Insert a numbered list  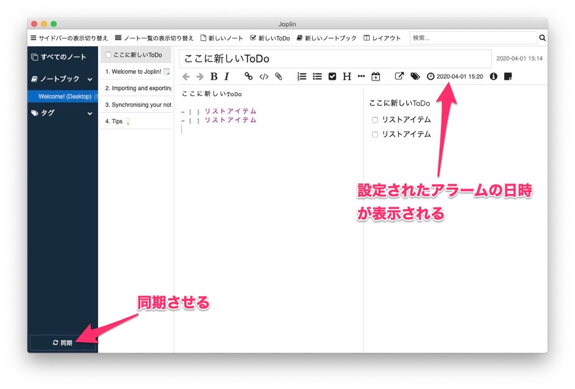(x=301, y=76)
